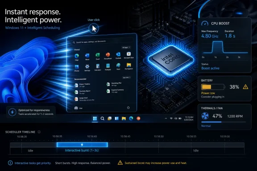Image resolution: width=257 pixels, height=171 pixels.
Task: Click the Windows Start button on the taskbar
Action: (95, 118)
